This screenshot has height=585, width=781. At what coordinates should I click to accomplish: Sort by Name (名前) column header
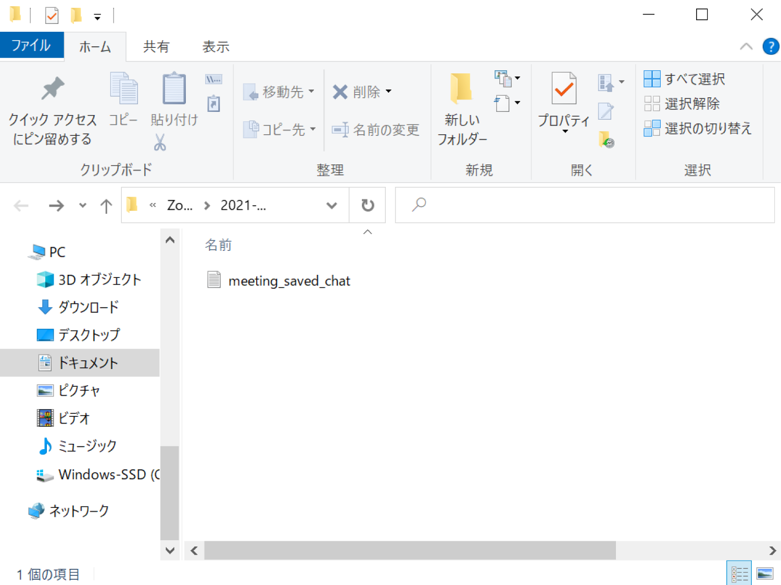pyautogui.click(x=218, y=245)
